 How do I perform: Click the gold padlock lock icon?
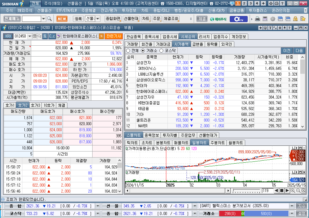tap(295, 19)
